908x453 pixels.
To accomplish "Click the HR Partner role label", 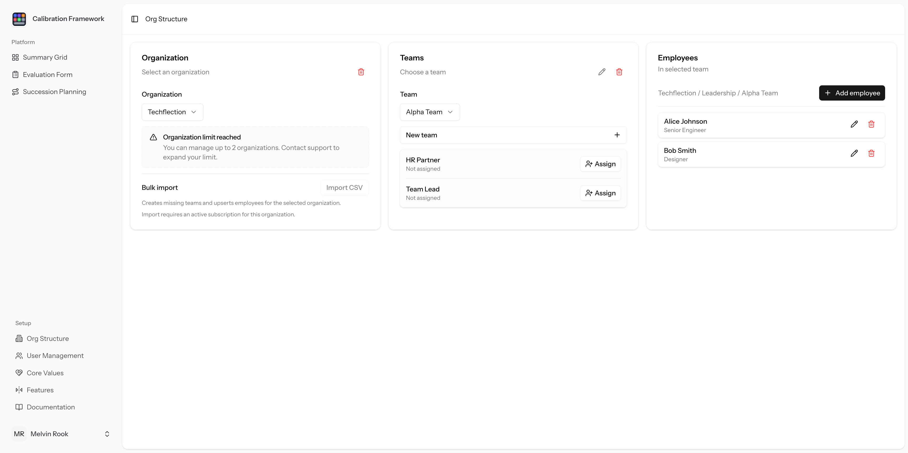I will tap(423, 160).
